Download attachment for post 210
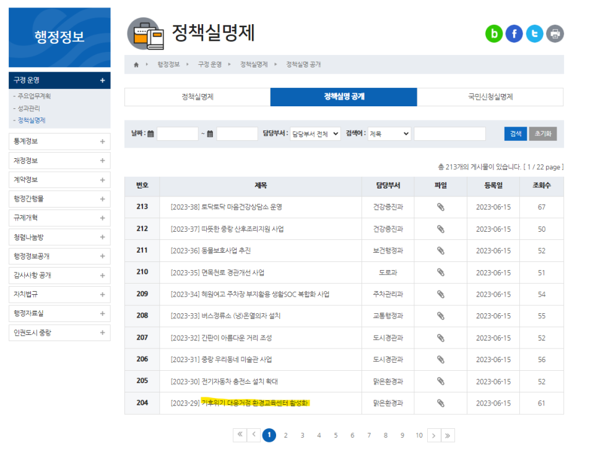The height and width of the screenshot is (453, 598). 441,273
